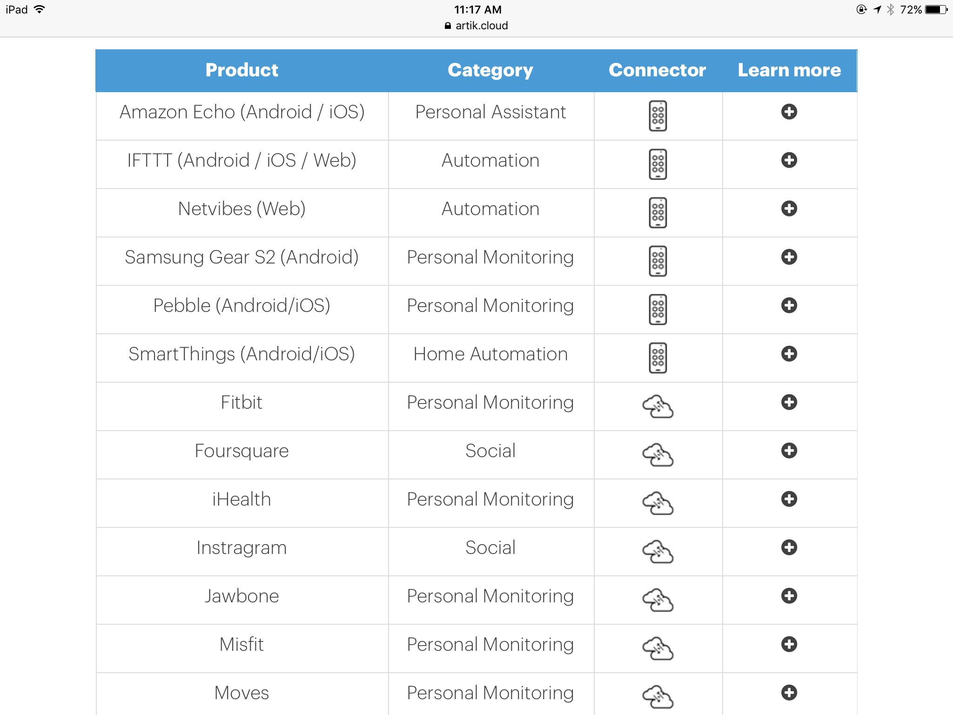The image size is (953, 715).
Task: Click Foursquare cloud connector icon
Action: tap(658, 455)
